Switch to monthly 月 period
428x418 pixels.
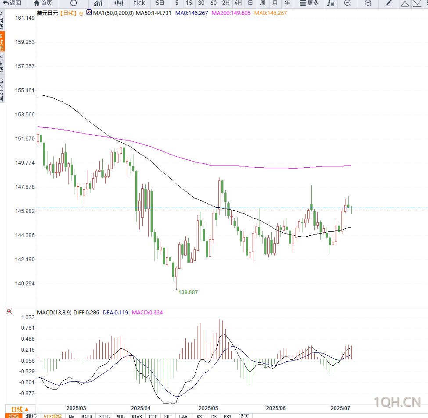pos(275,3)
